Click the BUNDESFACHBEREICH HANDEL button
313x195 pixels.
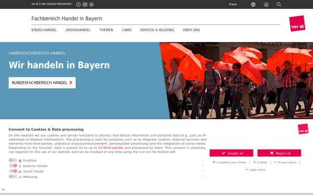pyautogui.click(x=42, y=83)
